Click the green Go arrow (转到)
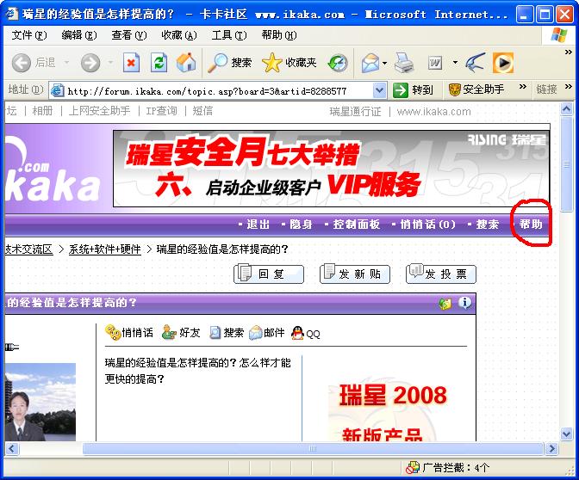The width and height of the screenshot is (579, 480). (401, 90)
